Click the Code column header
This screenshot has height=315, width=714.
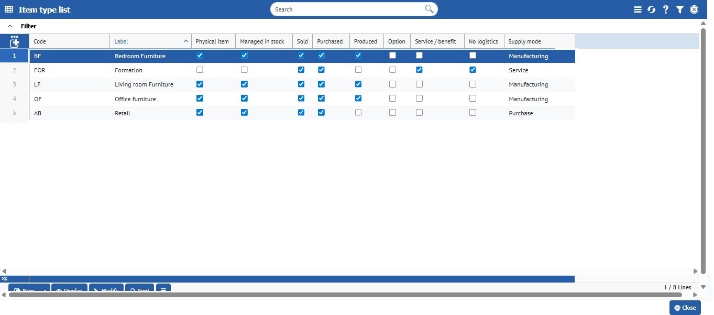tap(40, 41)
